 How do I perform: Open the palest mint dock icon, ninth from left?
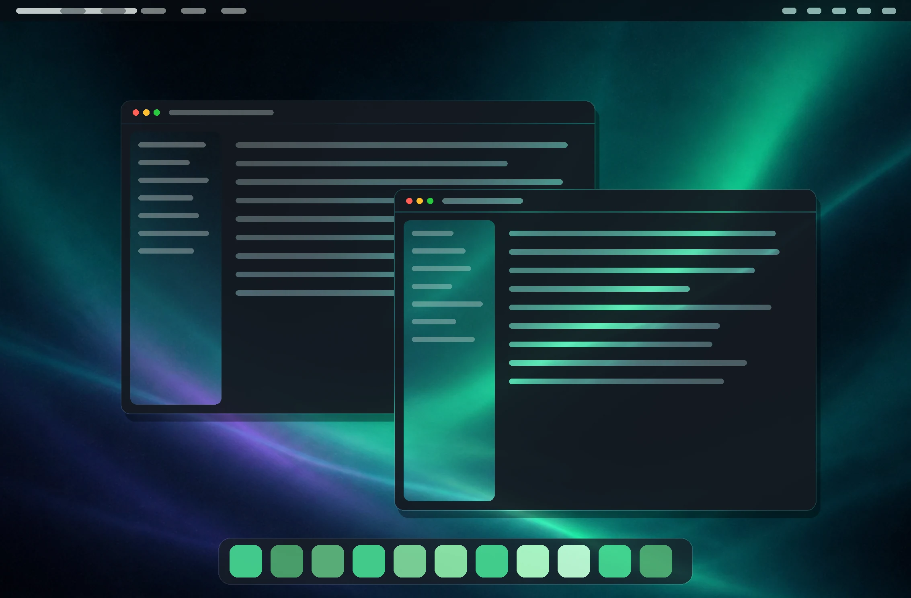tap(574, 561)
